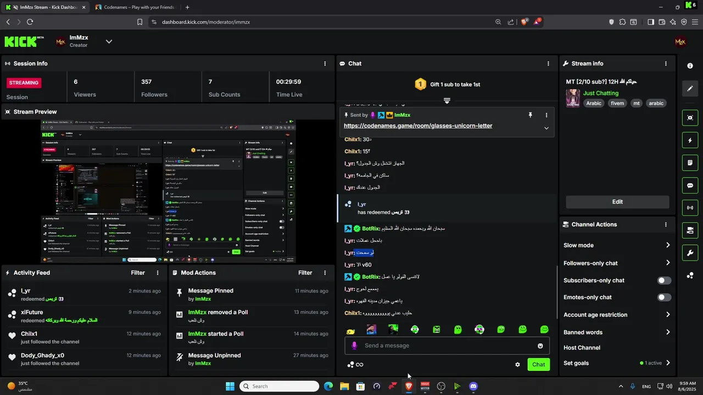Expand the ImMzx Creator dropdown arrow
This screenshot has width=703, height=395.
(x=109, y=42)
